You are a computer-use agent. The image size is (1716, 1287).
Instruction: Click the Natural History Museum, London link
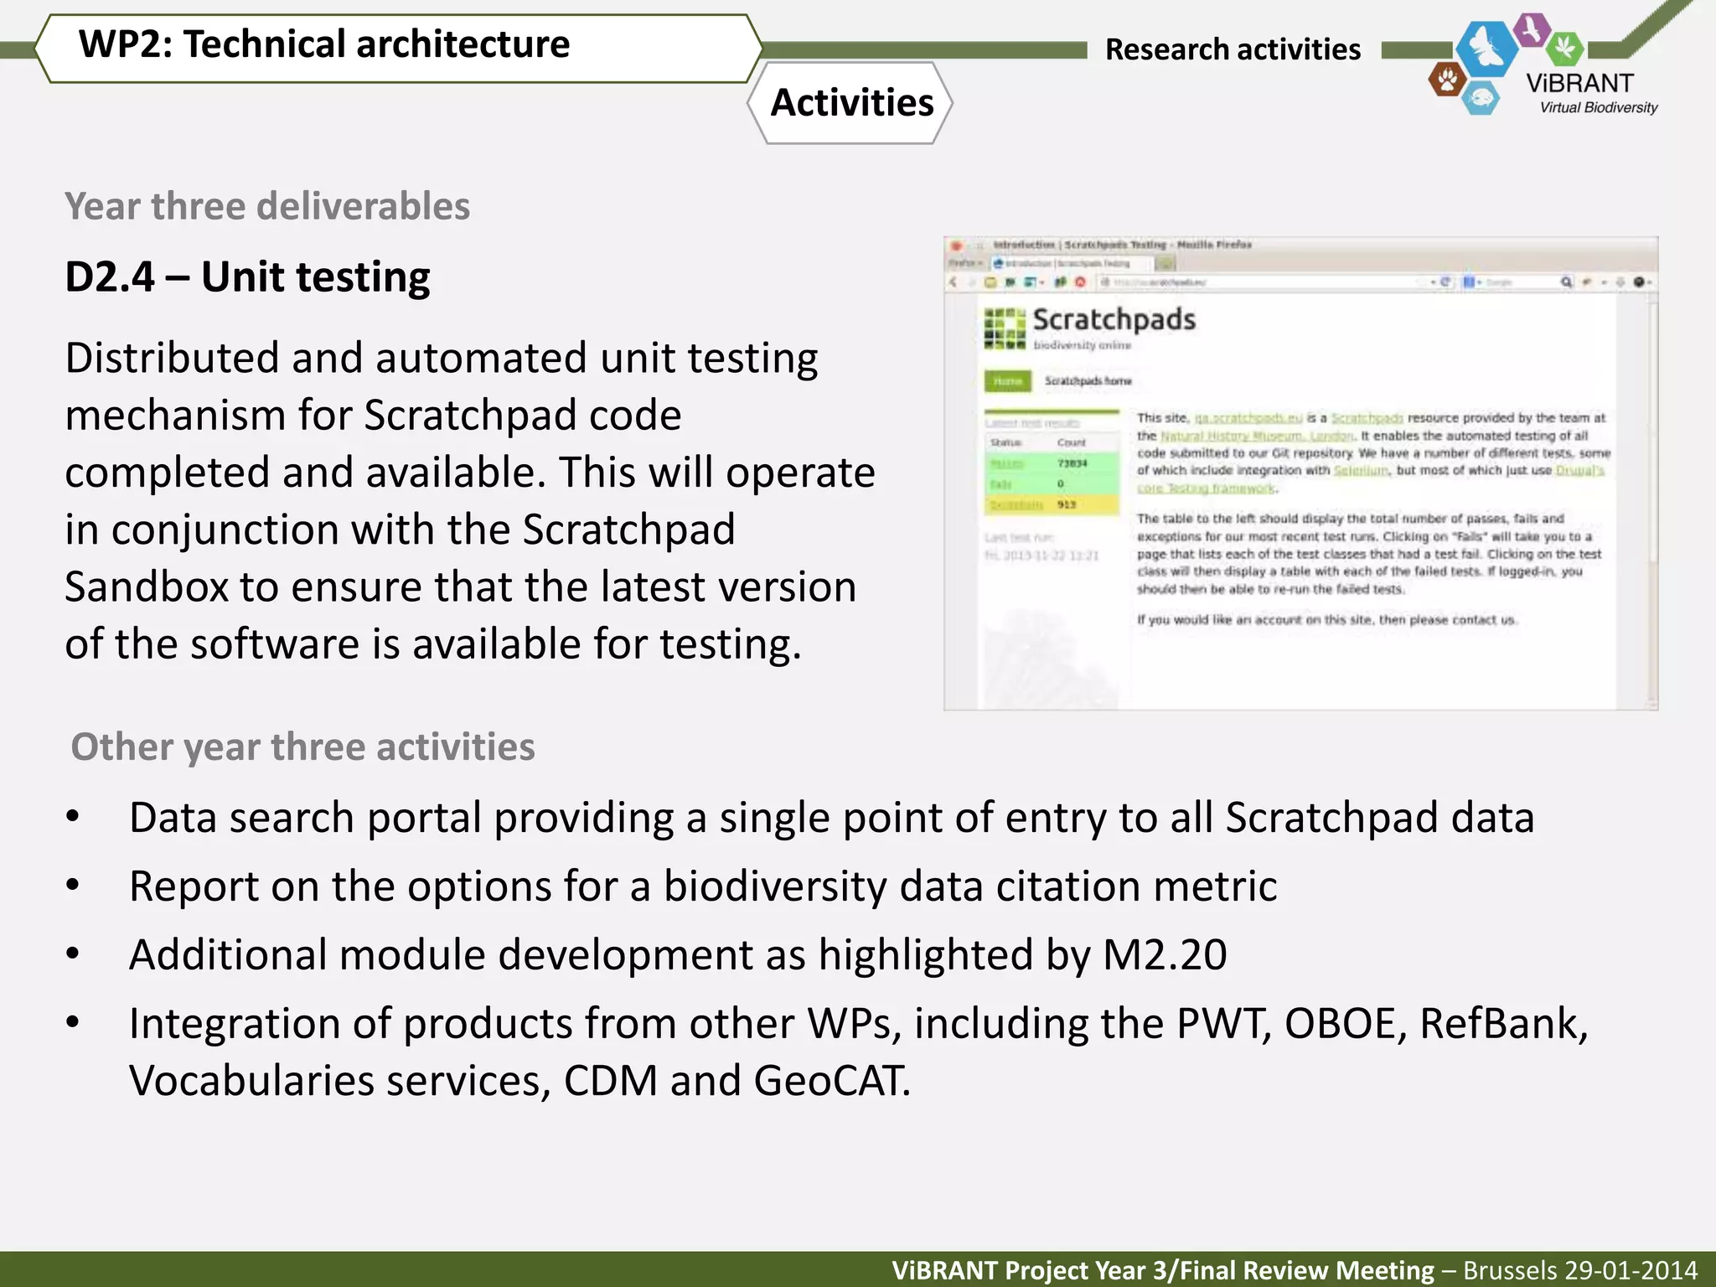point(1257,436)
